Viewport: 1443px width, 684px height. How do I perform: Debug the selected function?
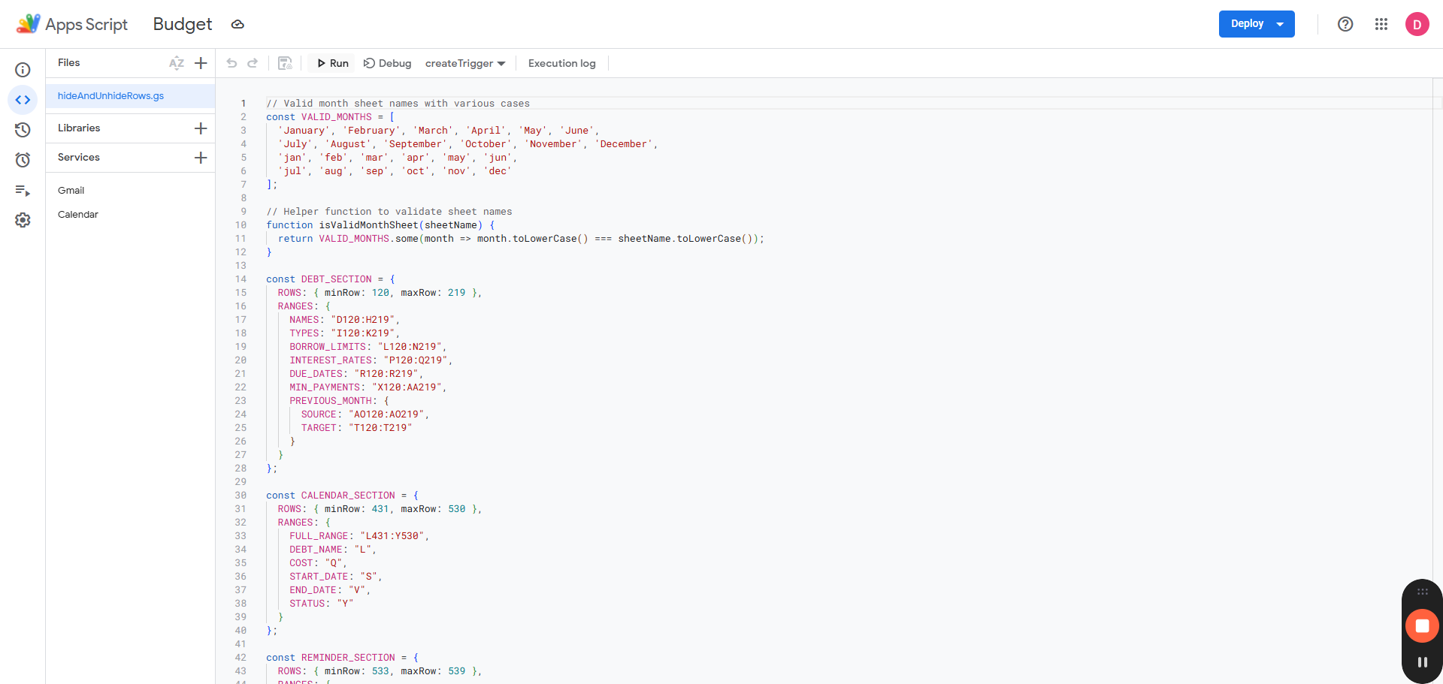[388, 63]
